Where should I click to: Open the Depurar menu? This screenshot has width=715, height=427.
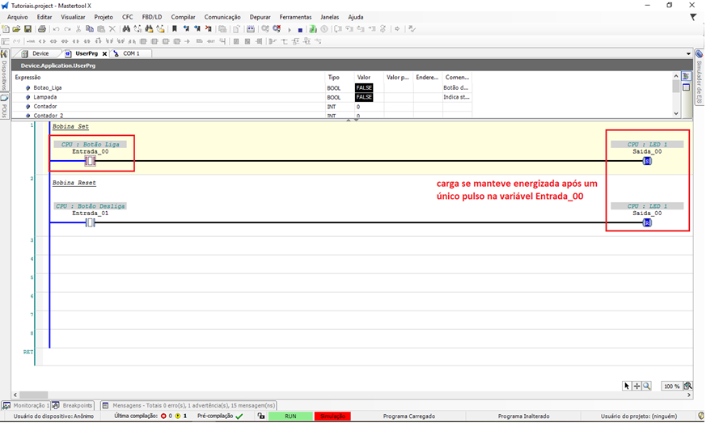click(x=260, y=17)
